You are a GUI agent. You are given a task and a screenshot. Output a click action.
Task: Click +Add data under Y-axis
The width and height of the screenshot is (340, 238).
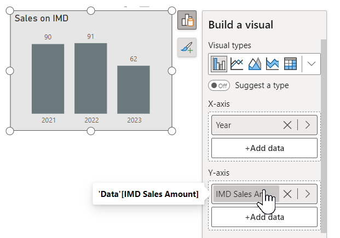(264, 217)
